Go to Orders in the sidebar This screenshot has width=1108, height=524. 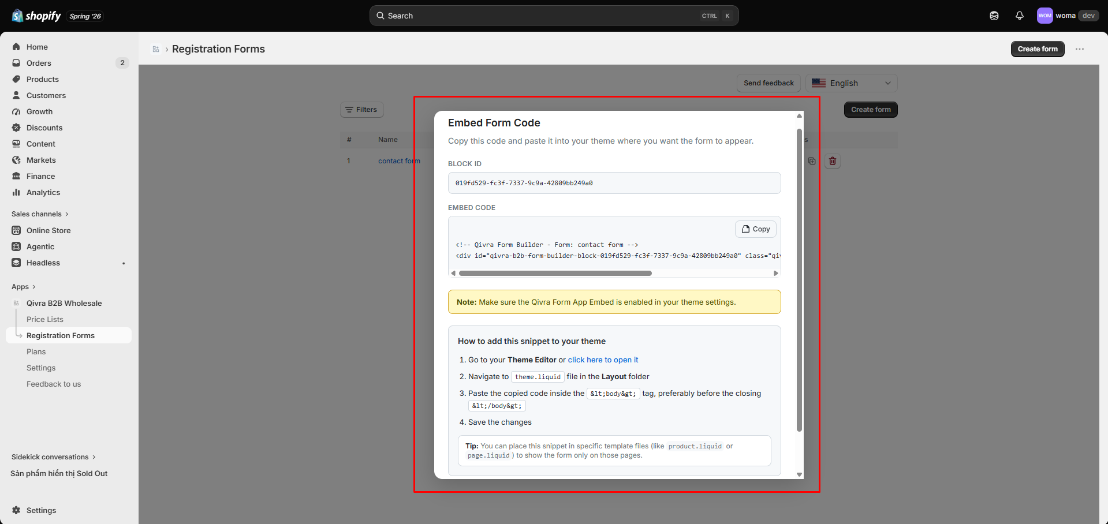tap(39, 63)
